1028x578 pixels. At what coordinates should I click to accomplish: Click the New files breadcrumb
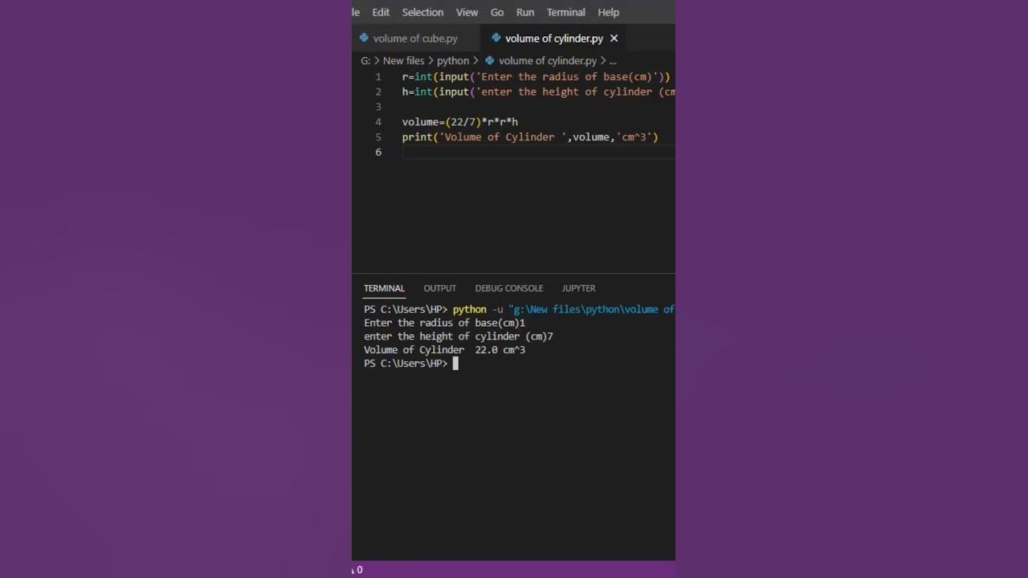403,61
